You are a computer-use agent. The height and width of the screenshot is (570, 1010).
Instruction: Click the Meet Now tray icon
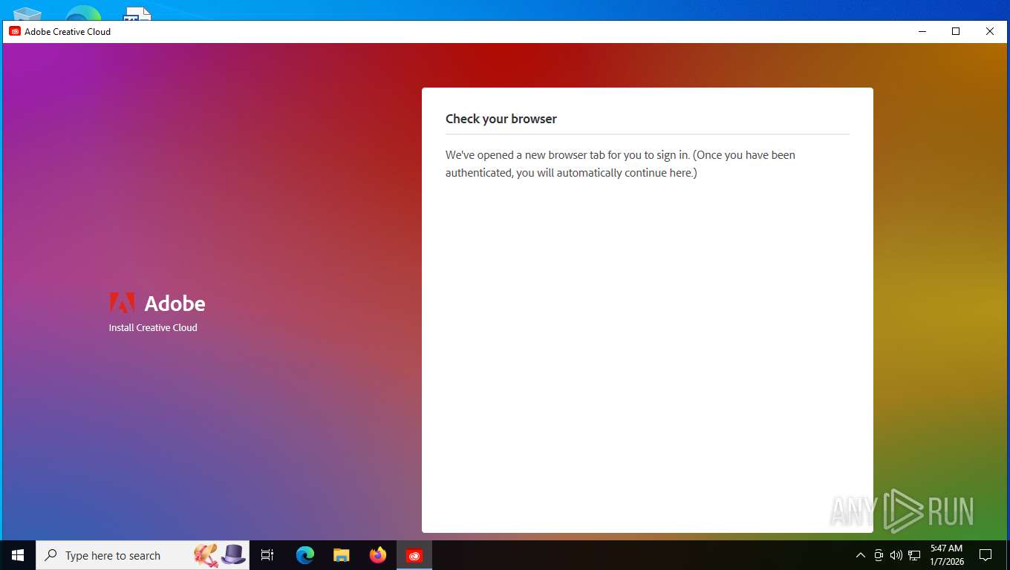pyautogui.click(x=879, y=555)
